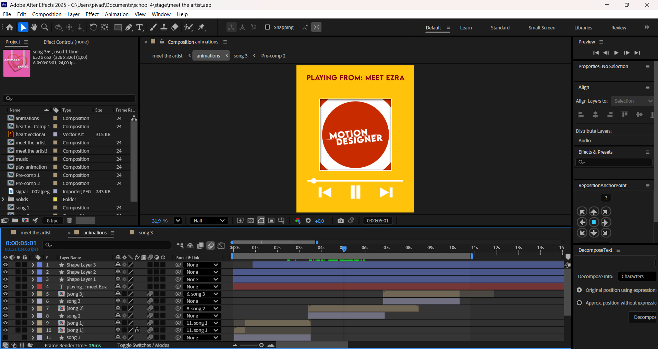Screen dimensions: 658x349
Task: Open the Decompose into Characters dropdown
Action: 637,276
